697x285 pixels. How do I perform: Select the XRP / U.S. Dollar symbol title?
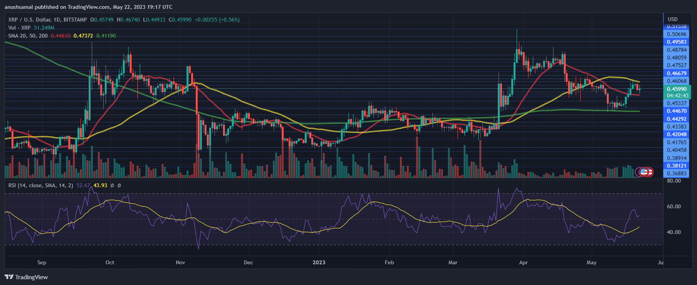[x=48, y=20]
